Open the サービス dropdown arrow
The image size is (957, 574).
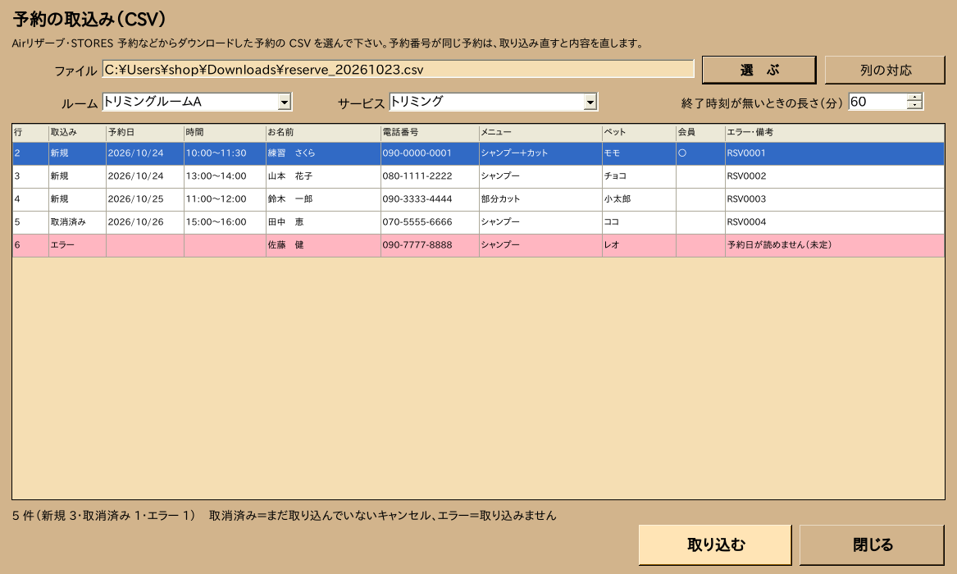(590, 102)
